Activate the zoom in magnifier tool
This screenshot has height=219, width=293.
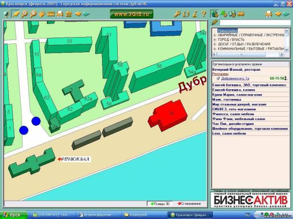(x=24, y=14)
